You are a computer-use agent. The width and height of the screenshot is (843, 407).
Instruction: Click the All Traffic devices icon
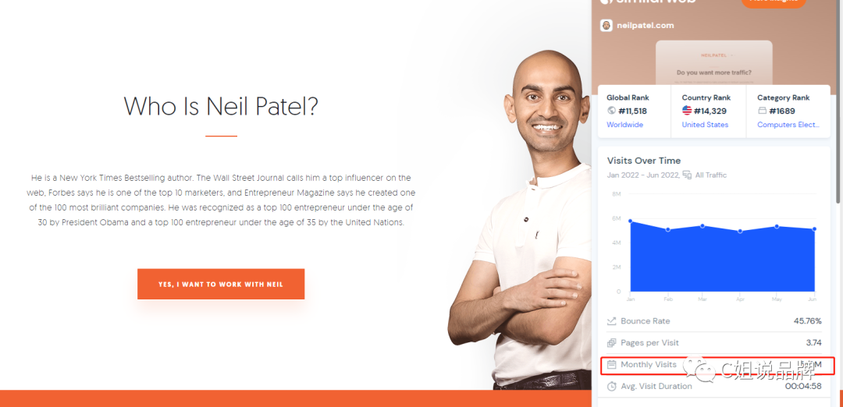[687, 175]
